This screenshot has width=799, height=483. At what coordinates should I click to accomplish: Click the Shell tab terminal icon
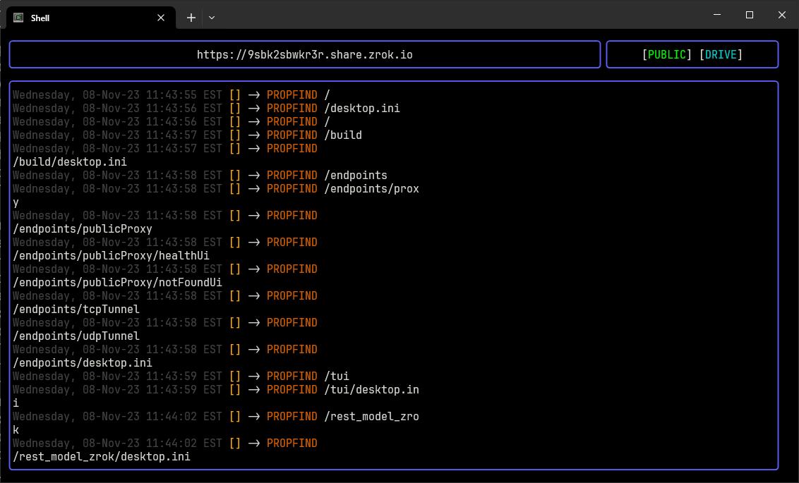click(x=18, y=18)
